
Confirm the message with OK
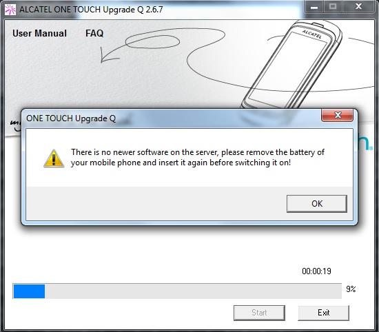pos(317,204)
